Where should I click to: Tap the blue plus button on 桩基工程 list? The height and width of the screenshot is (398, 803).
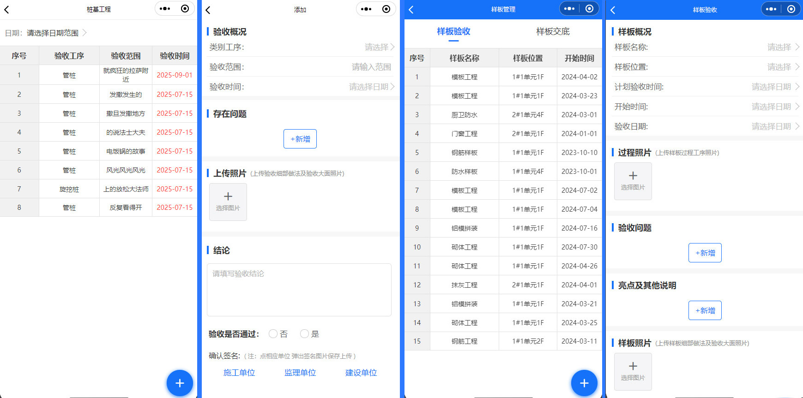(x=180, y=383)
